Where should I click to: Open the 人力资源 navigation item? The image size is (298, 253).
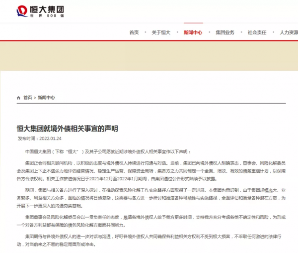pos(289,32)
